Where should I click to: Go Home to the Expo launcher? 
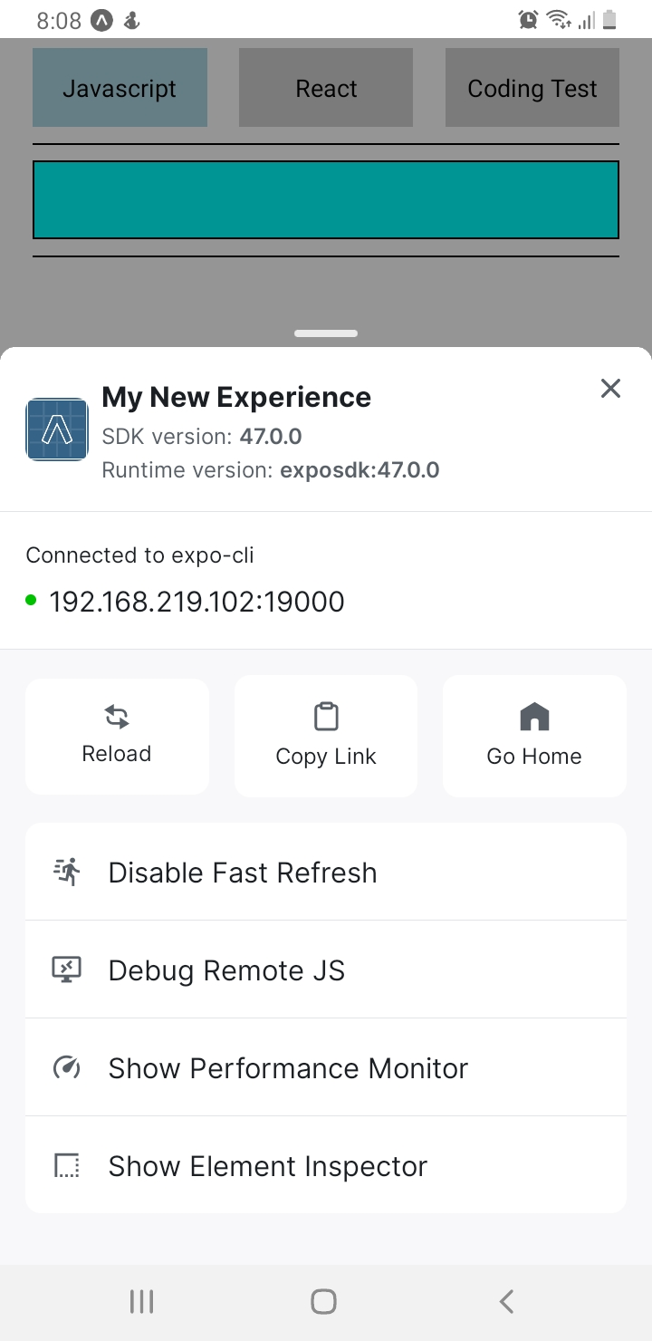534,737
